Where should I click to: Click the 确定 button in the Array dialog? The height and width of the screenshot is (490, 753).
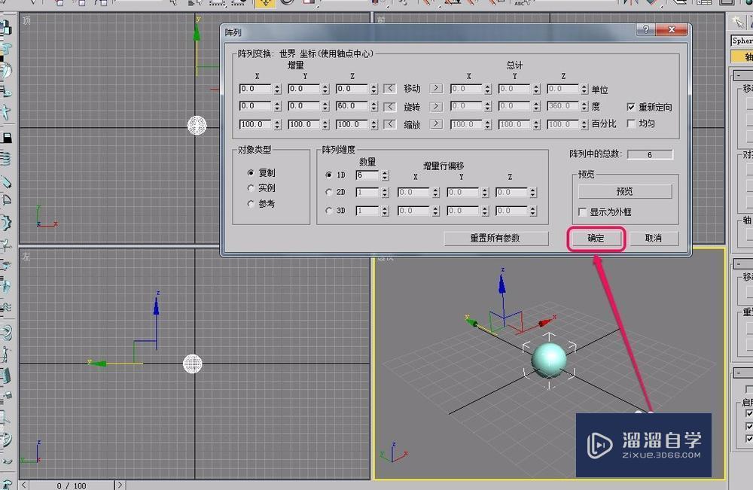pos(594,238)
